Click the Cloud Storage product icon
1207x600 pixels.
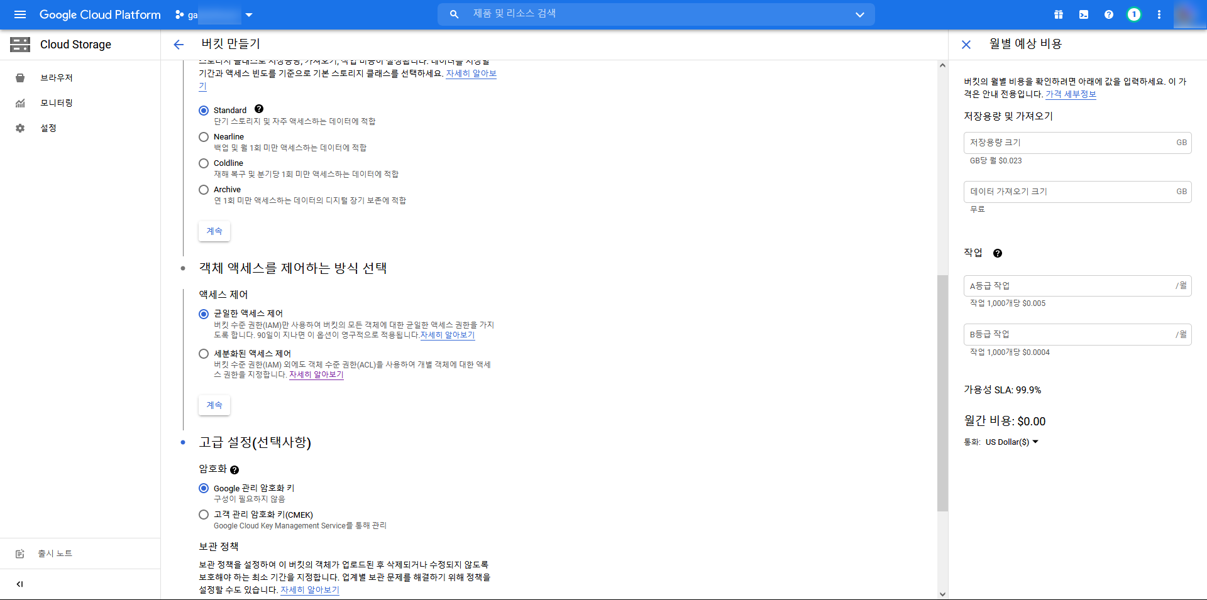click(20, 44)
